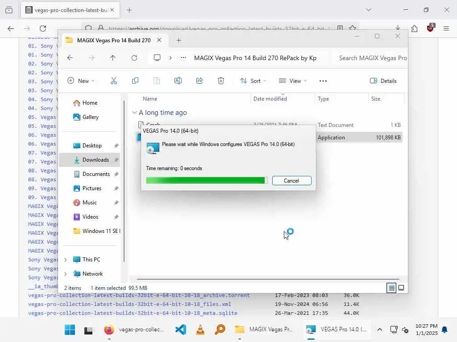Viewport: 457px width, 342px height.
Task: Open VLC media player from the taskbar
Action: tap(200, 330)
